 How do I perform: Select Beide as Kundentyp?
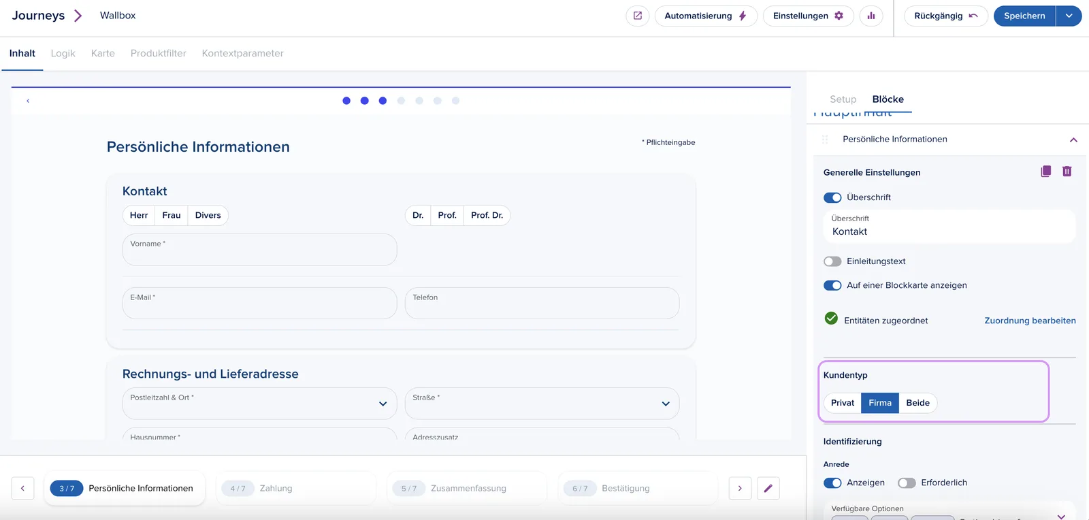click(918, 403)
